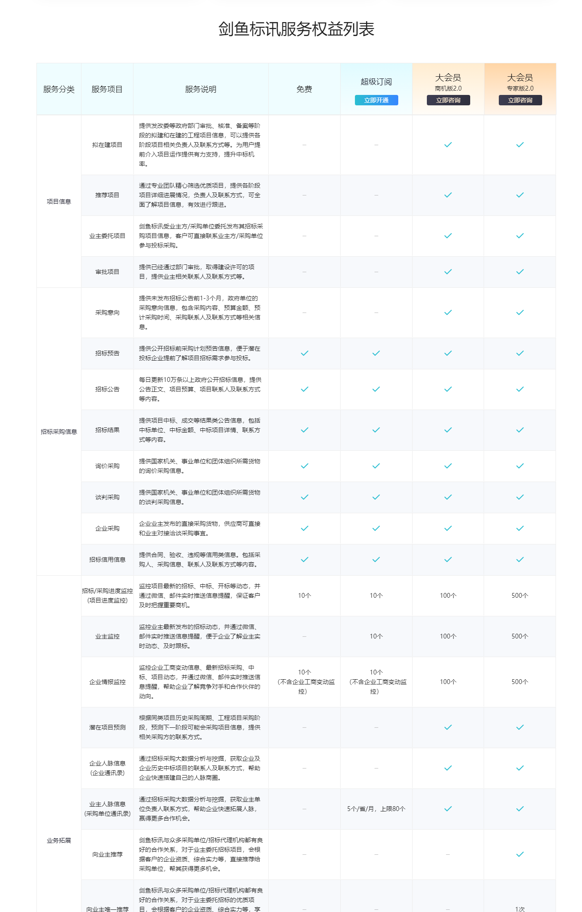The height and width of the screenshot is (912, 582).
Task: Click the 企业采购 checkmark in 专家版2.0 column
Action: click(520, 528)
